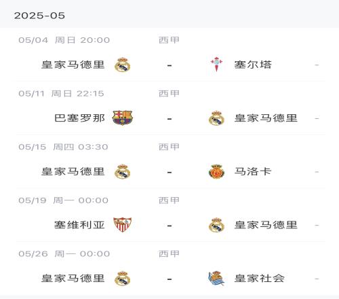339x299 pixels.
Task: Open team 皇家社会
Action: pyautogui.click(x=259, y=279)
